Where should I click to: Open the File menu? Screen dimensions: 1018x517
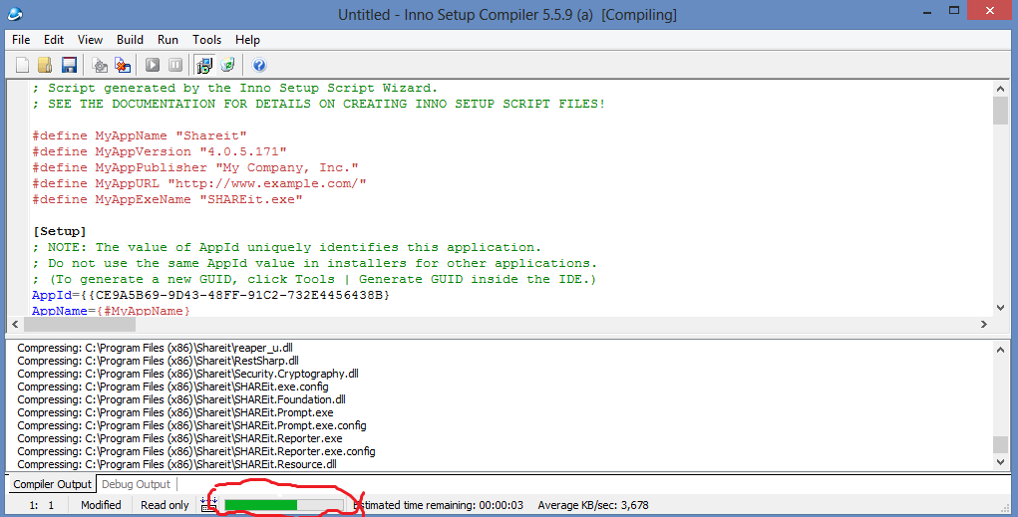click(21, 40)
